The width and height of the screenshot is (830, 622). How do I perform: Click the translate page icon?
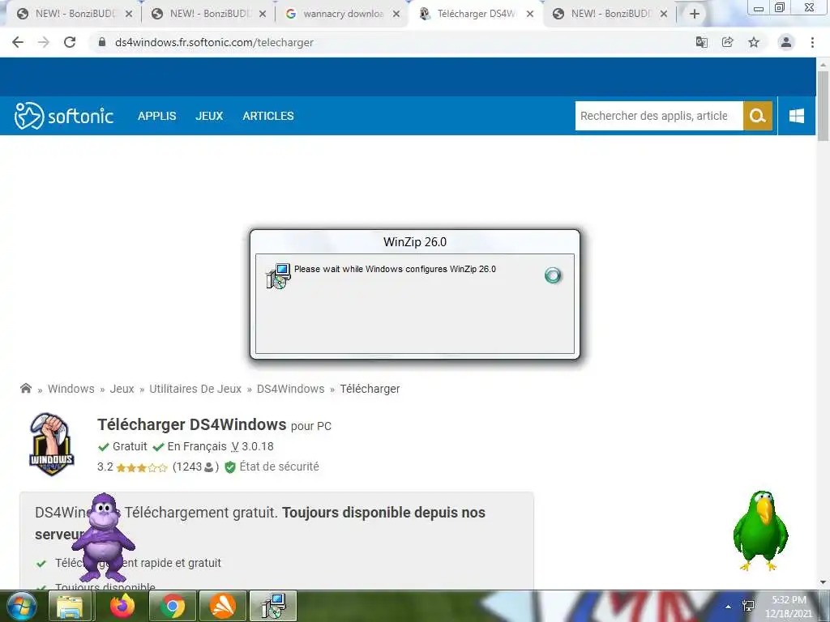click(x=701, y=42)
